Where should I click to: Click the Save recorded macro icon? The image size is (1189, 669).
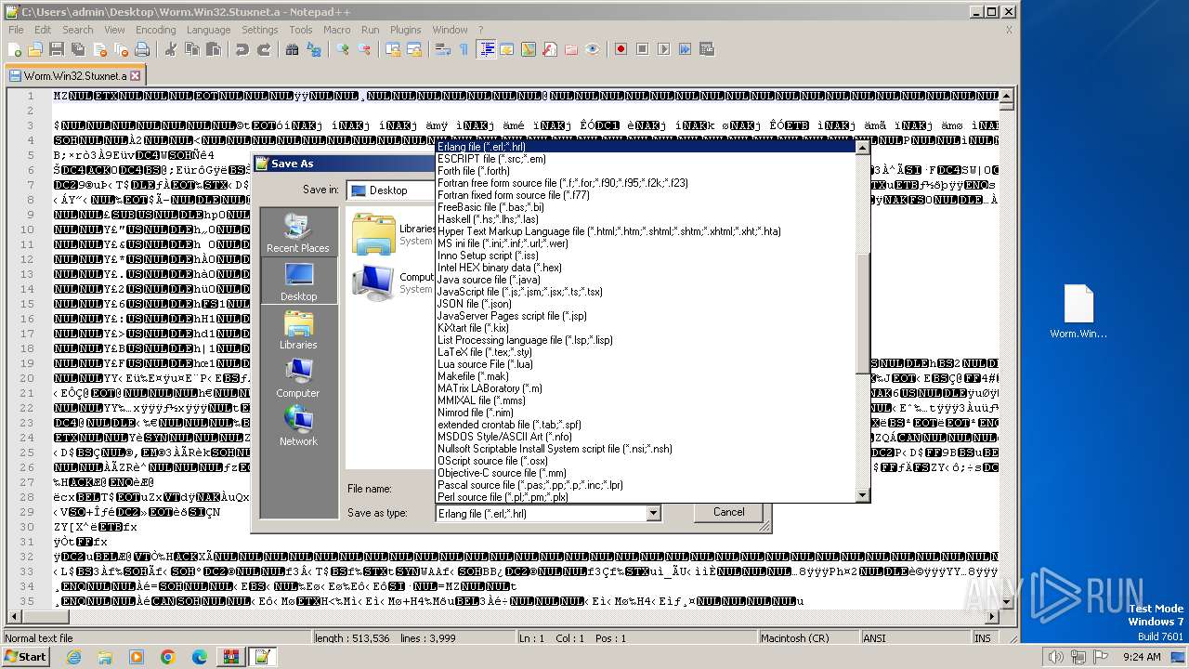707,49
